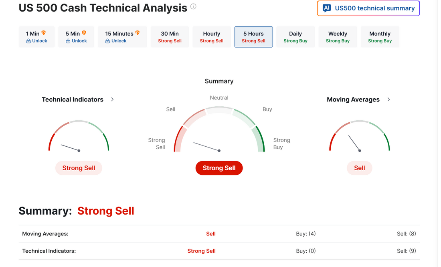This screenshot has height=267, width=441.
Task: Click the lock icon under 1 Min
Action: (28, 41)
